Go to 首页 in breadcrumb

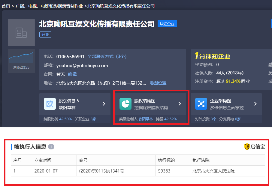6,6
